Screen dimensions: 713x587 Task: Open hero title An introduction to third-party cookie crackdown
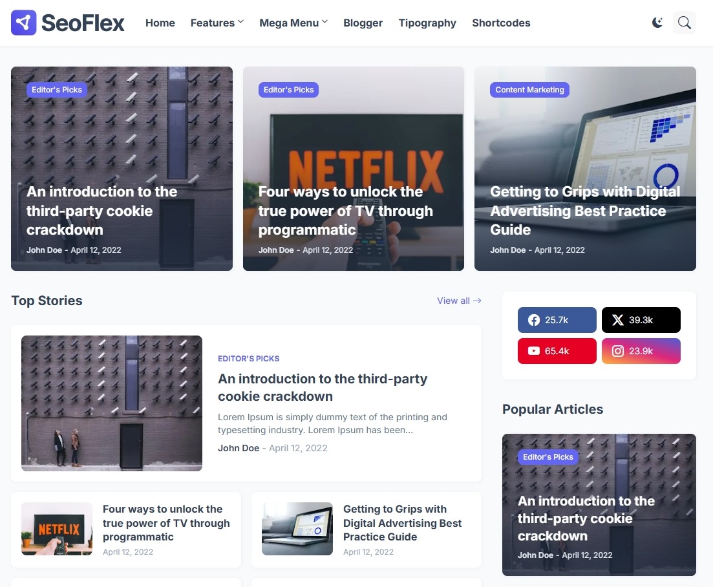(x=101, y=211)
